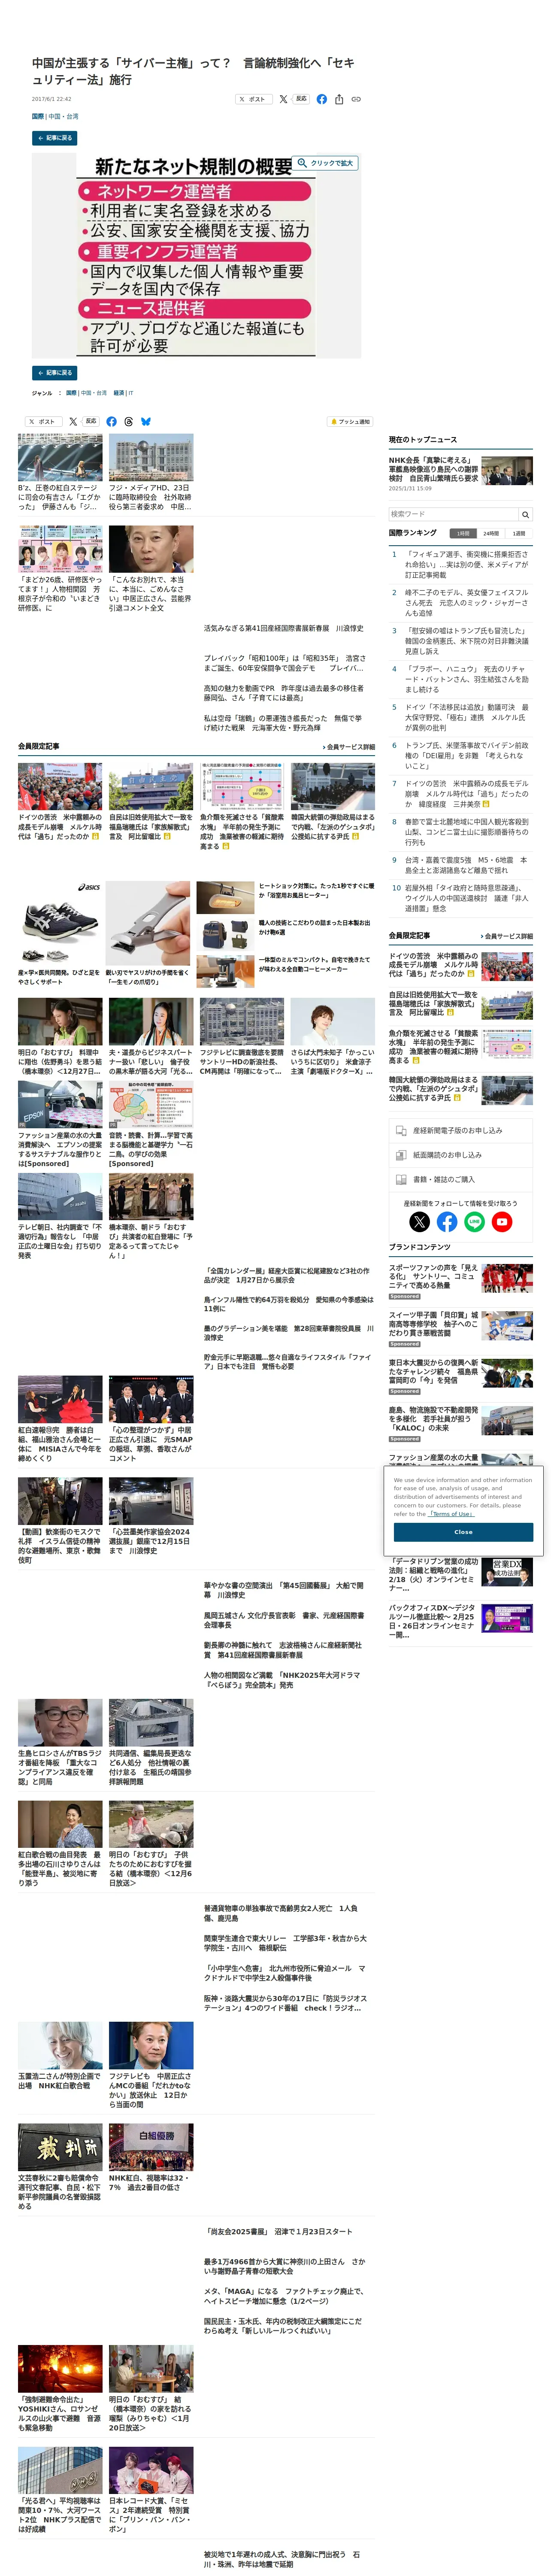Open B'z 紅白ステージ article thumbnail
The width and height of the screenshot is (551, 2576).
(60, 457)
